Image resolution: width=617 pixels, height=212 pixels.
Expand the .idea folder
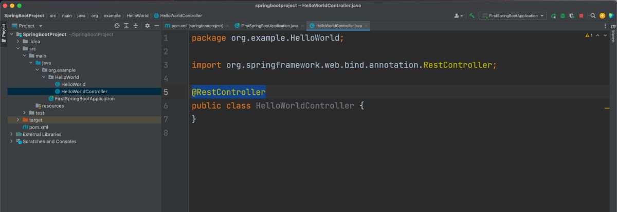tap(18, 42)
